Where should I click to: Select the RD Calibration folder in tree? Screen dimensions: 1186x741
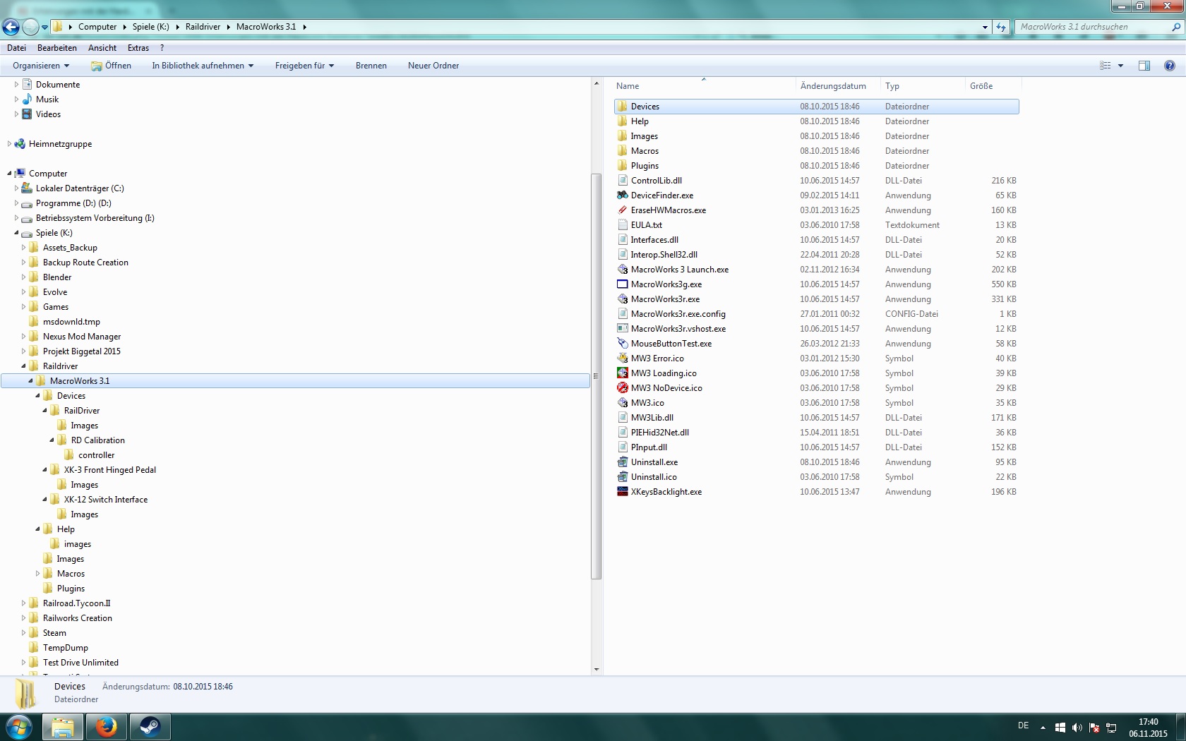pyautogui.click(x=98, y=440)
